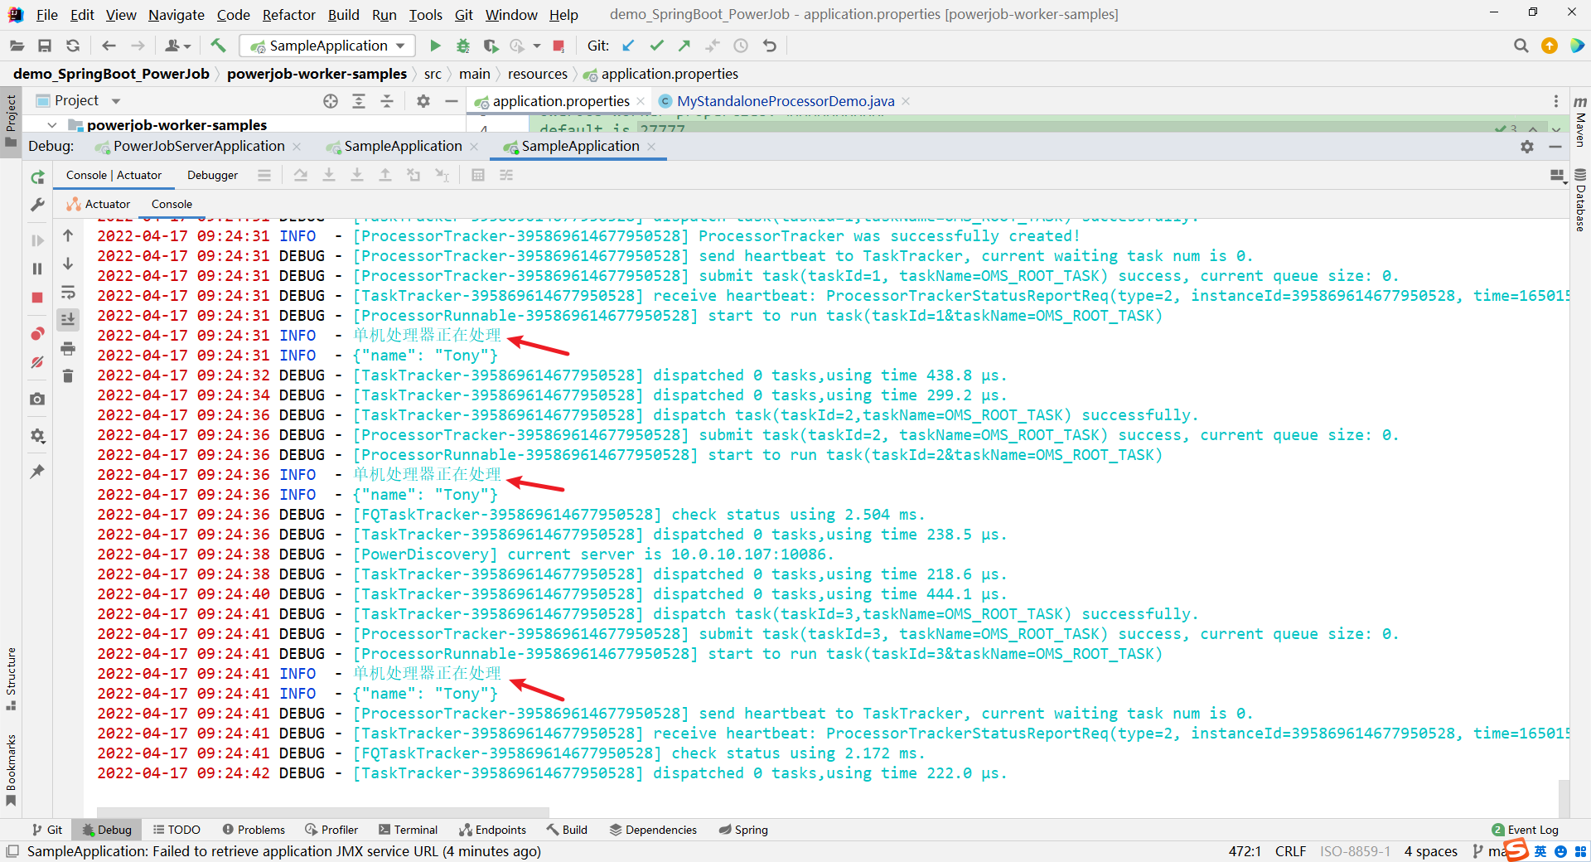This screenshot has height=862, width=1591.
Task: Open the Structure side panel
Action: coord(11,678)
